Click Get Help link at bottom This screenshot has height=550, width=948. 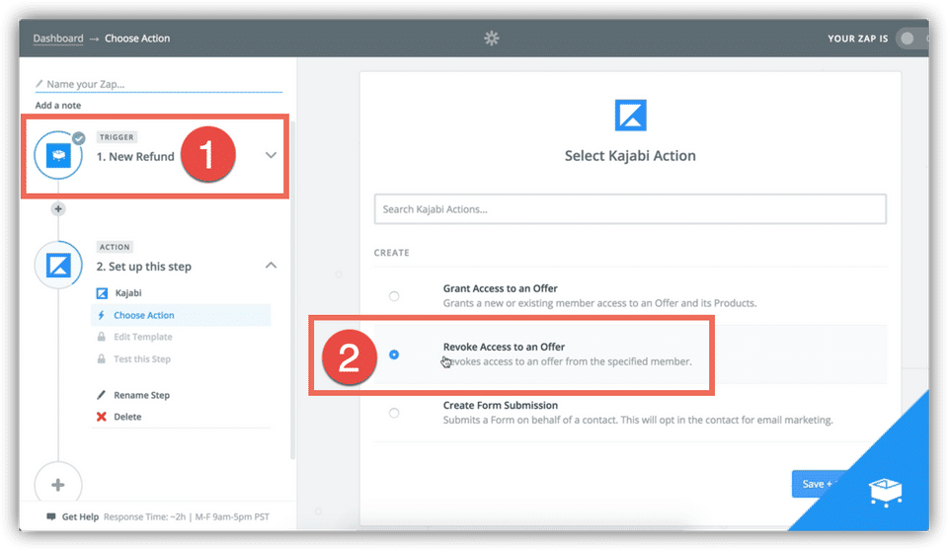(80, 516)
